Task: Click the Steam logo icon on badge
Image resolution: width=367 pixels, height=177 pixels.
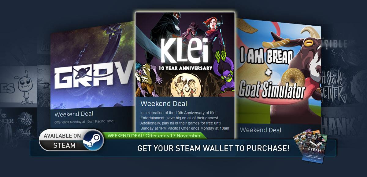Action: tap(93, 140)
